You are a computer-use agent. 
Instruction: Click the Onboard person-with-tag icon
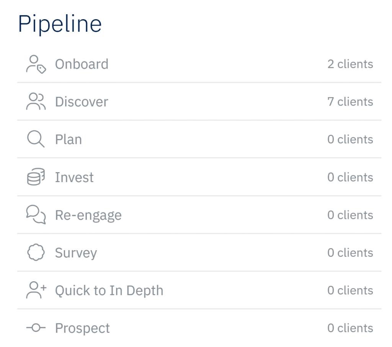pos(36,64)
